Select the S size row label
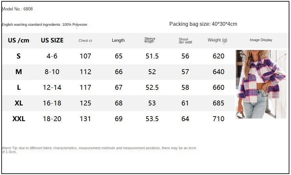Viewport: 291px width, 175px height. click(x=19, y=56)
